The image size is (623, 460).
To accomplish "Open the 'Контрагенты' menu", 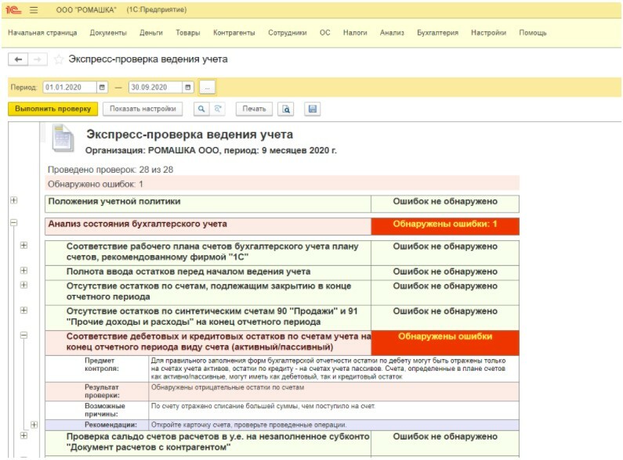I will point(236,33).
